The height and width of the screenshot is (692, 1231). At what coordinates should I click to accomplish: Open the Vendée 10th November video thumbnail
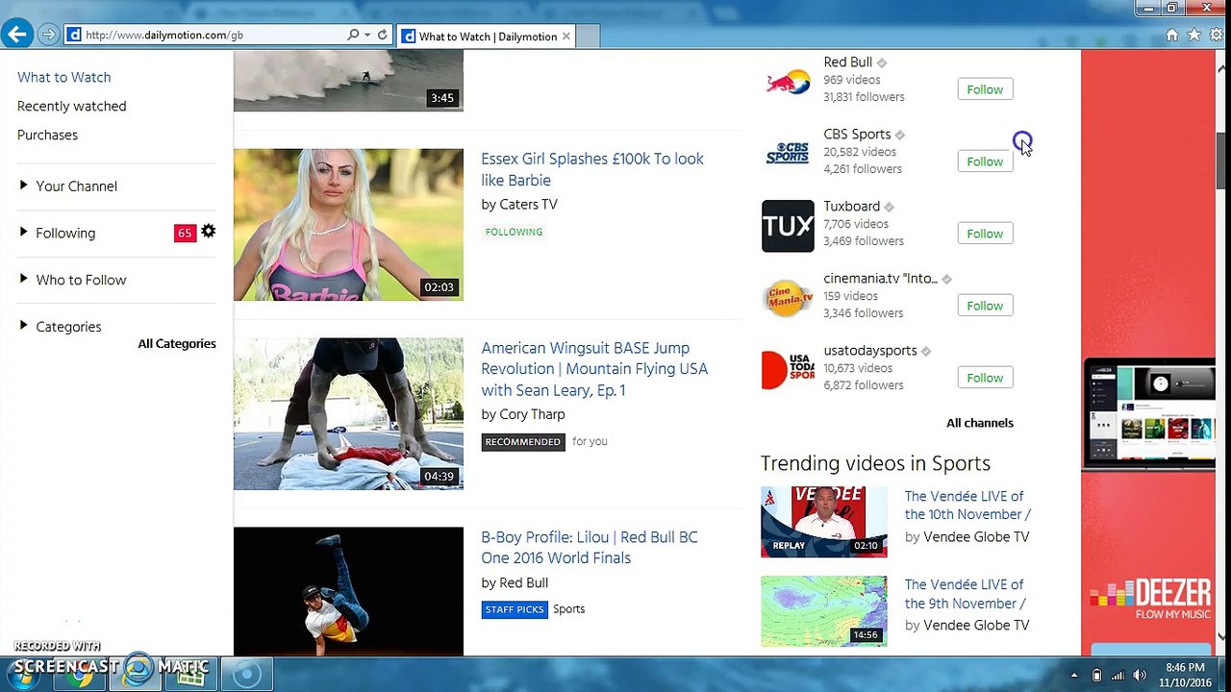(x=824, y=522)
